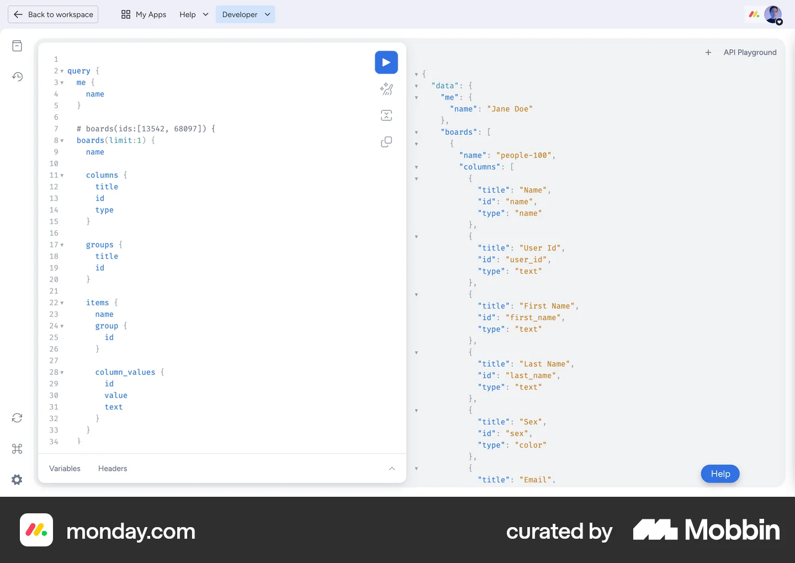The height and width of the screenshot is (563, 795).
Task: Click "people-100" board name in the response
Action: (524, 156)
